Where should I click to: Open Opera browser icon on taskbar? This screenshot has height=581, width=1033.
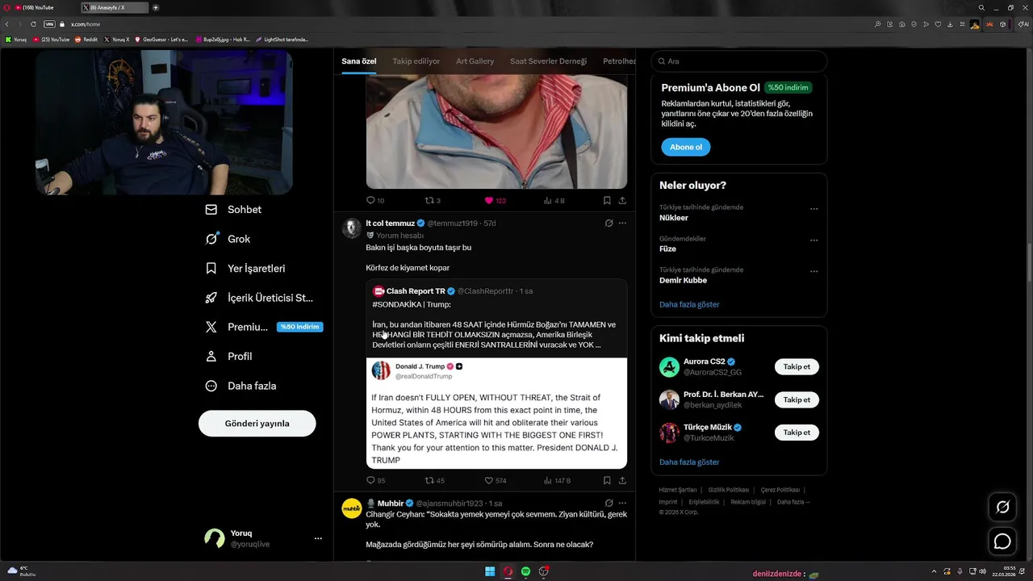coord(508,571)
